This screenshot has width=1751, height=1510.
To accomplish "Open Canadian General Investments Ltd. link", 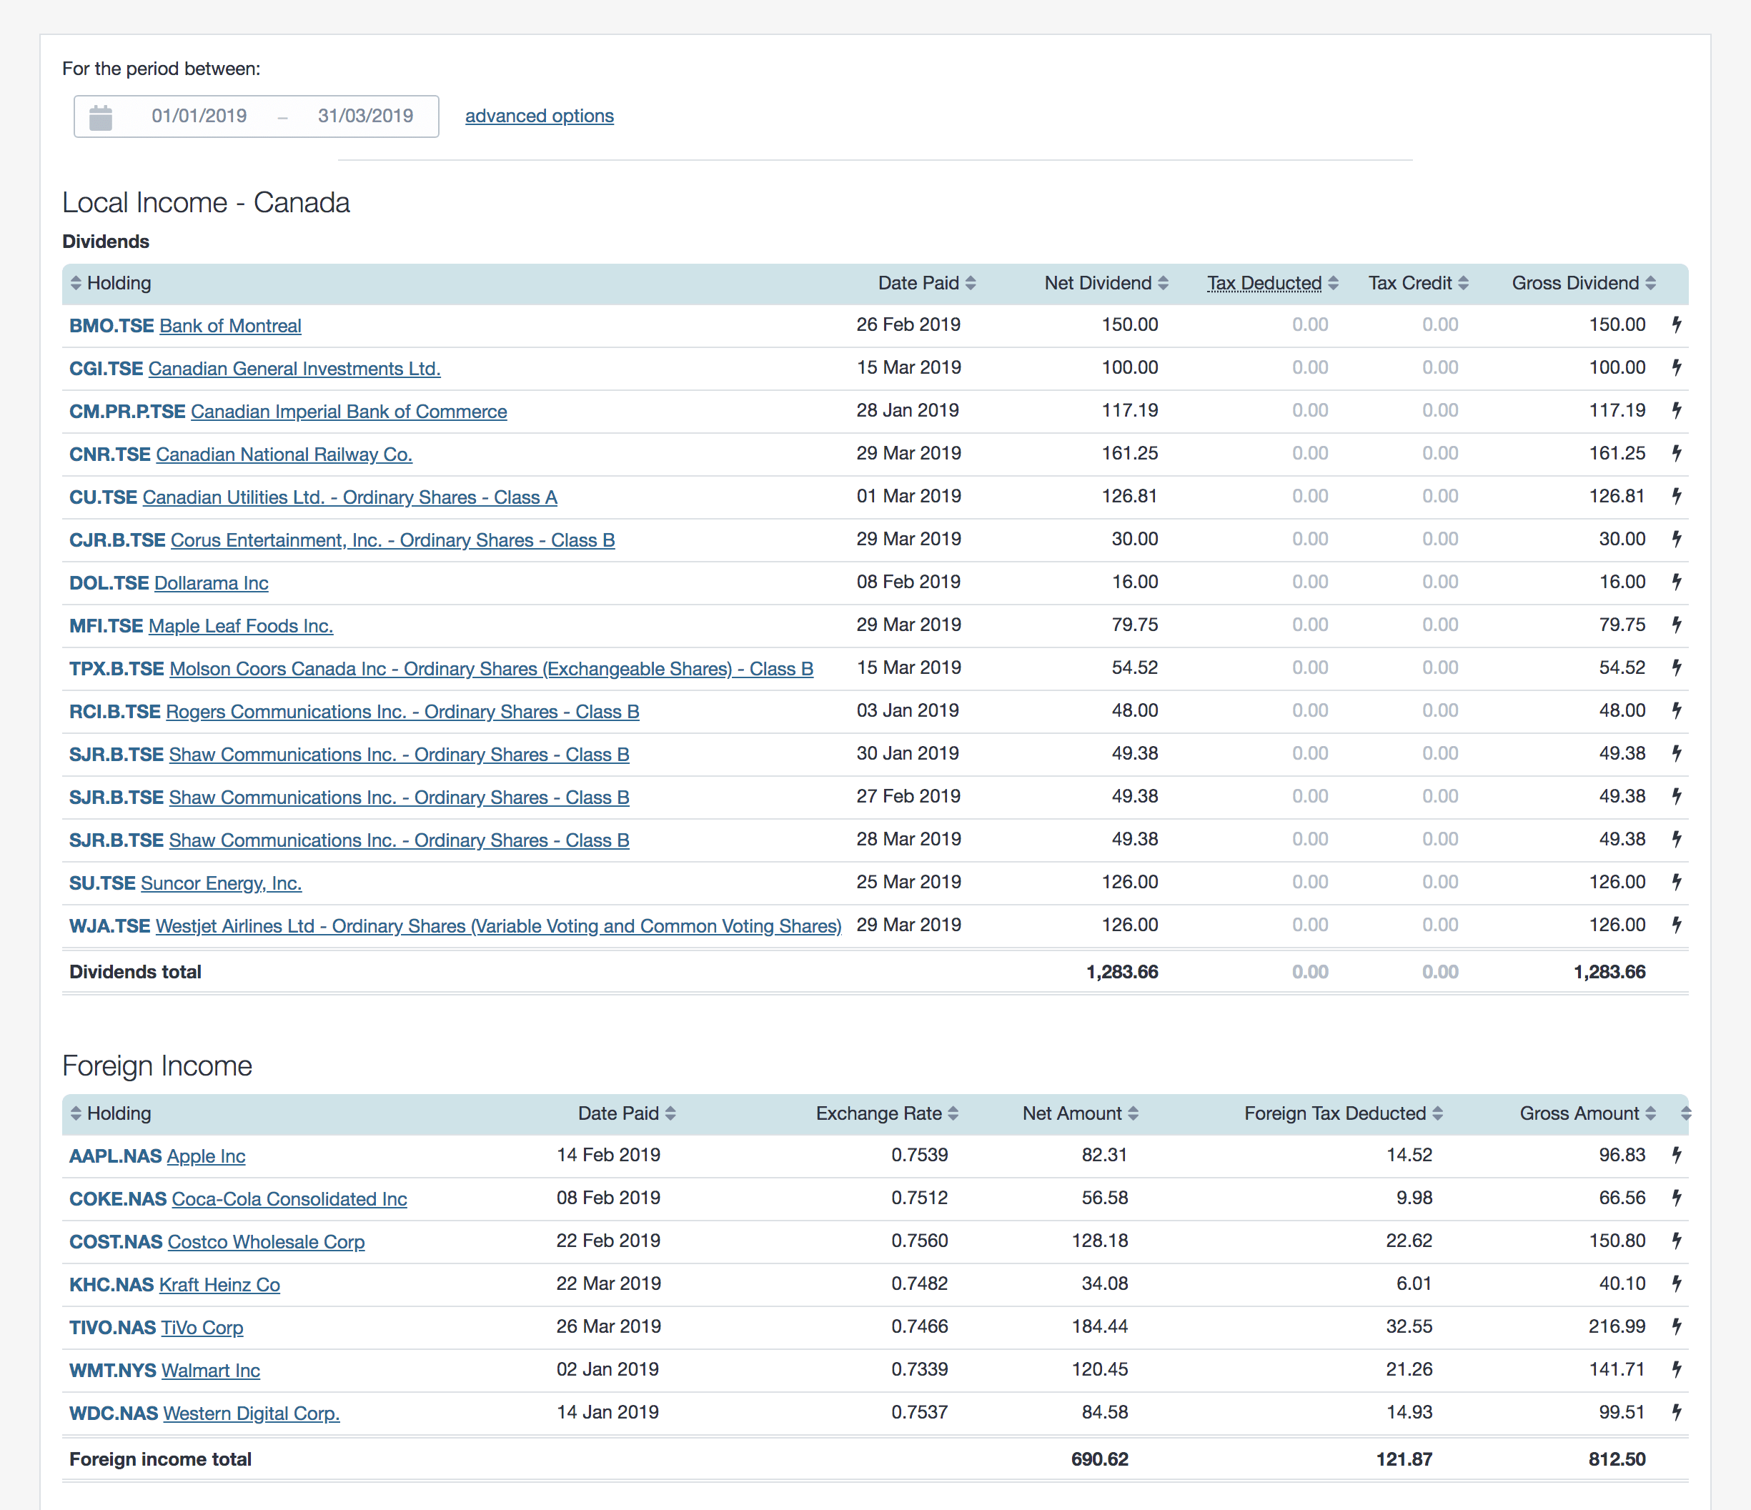I will point(294,369).
